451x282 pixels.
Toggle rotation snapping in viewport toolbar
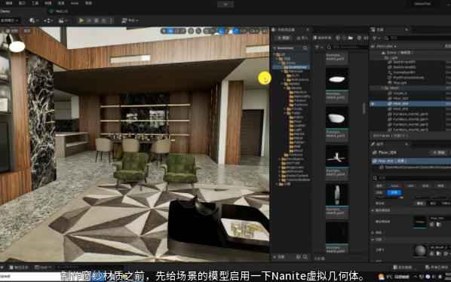(221, 31)
